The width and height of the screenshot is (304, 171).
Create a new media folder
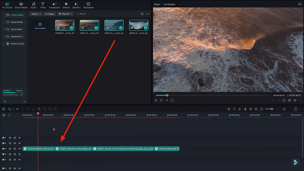pyautogui.click(x=5, y=102)
